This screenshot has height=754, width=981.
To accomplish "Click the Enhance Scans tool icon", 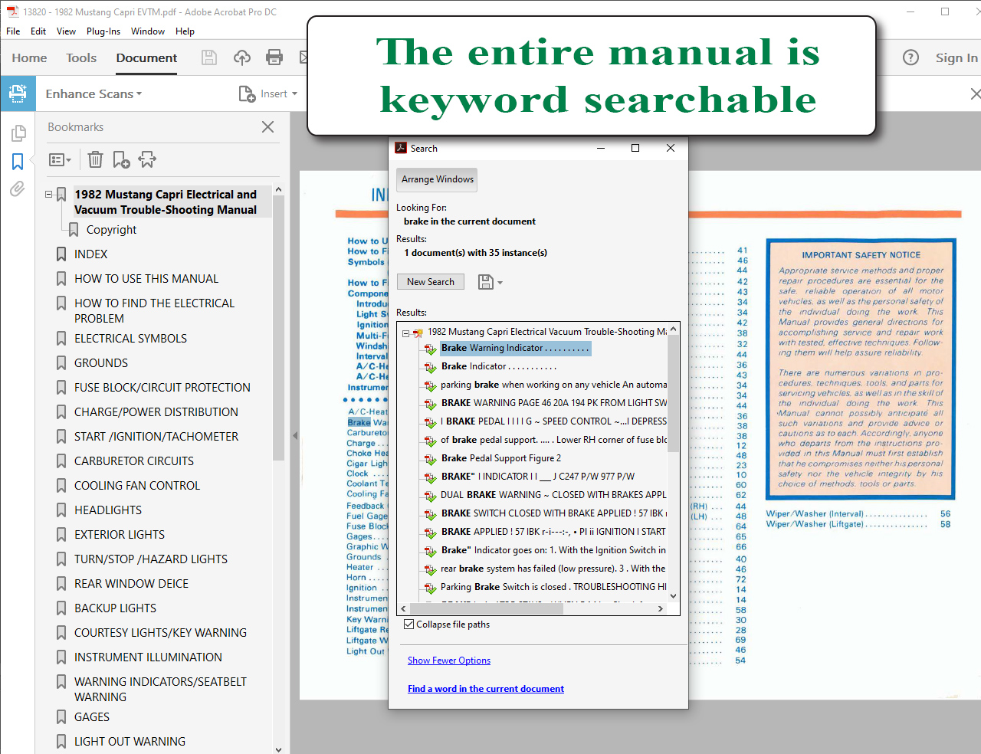I will point(18,93).
